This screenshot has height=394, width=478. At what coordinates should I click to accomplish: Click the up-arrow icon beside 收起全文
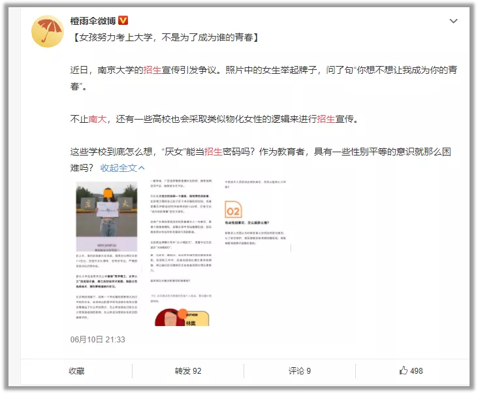pos(142,168)
